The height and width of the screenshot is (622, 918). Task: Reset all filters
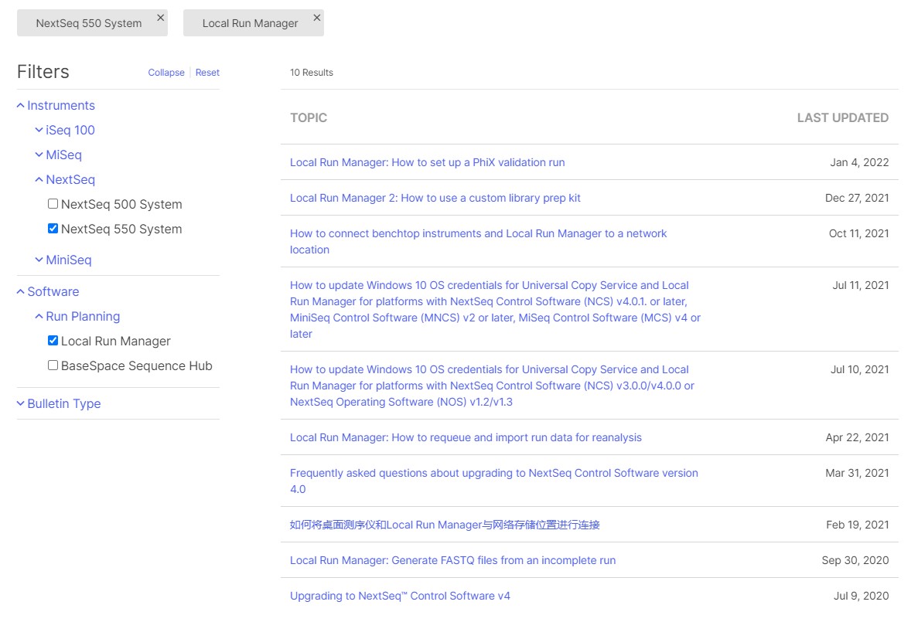pyautogui.click(x=207, y=73)
